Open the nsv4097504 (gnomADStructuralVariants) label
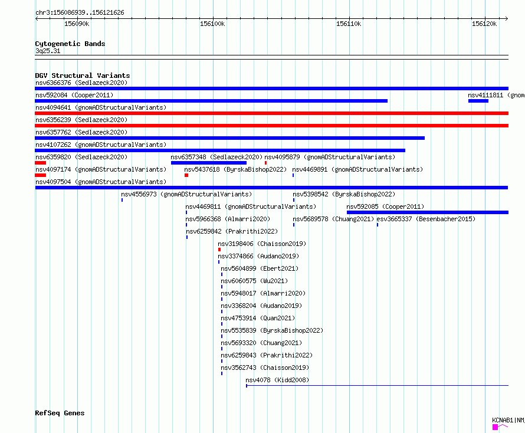 click(x=101, y=182)
